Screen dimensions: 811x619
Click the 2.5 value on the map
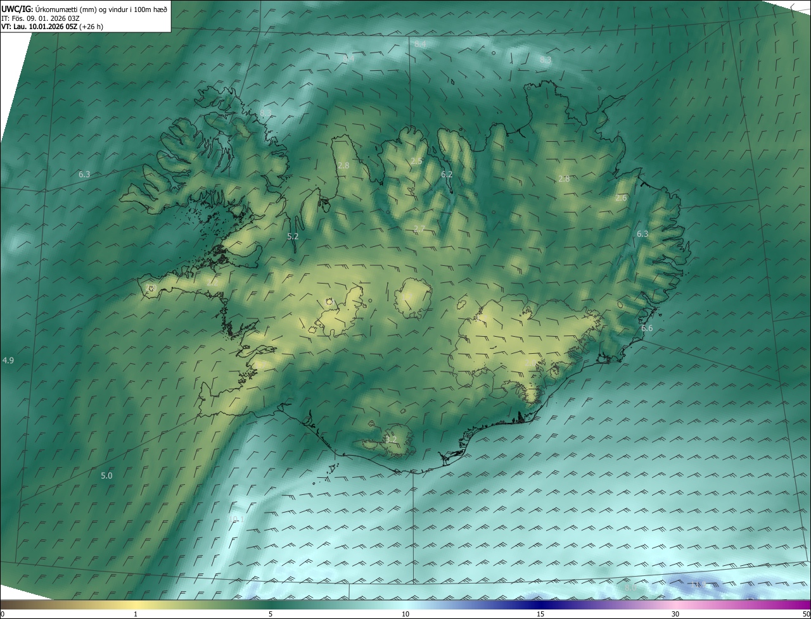pos(416,161)
